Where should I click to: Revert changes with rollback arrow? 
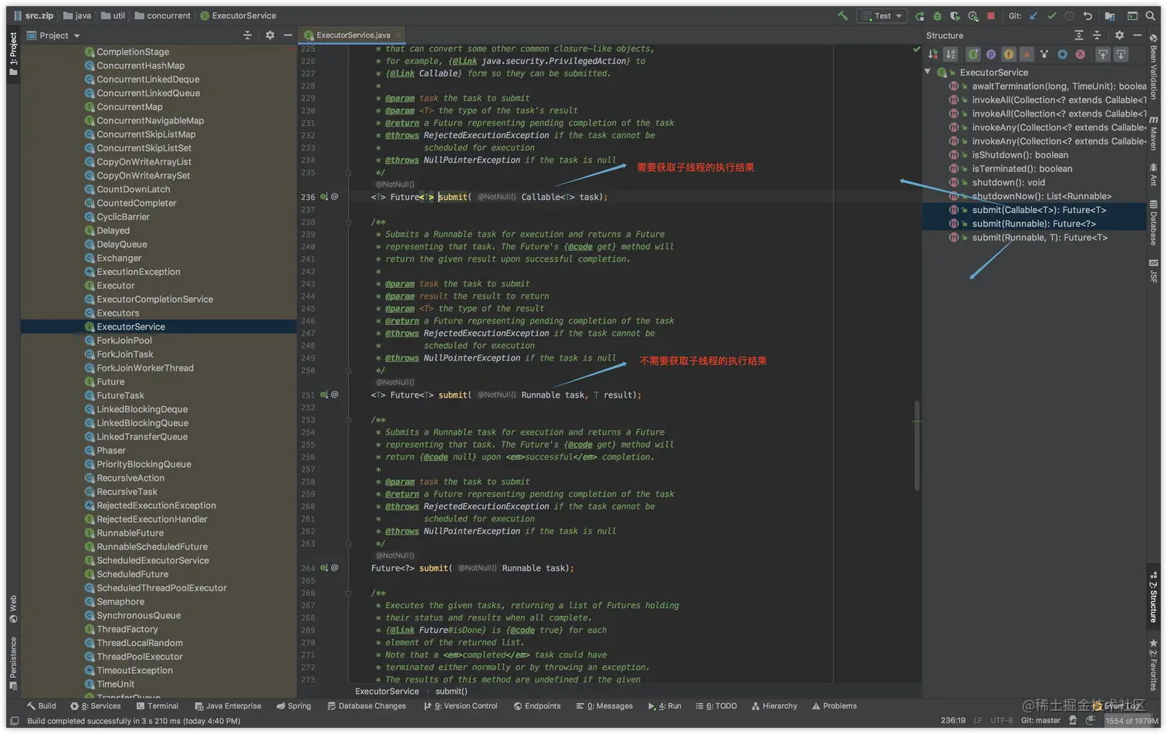[x=1088, y=15]
